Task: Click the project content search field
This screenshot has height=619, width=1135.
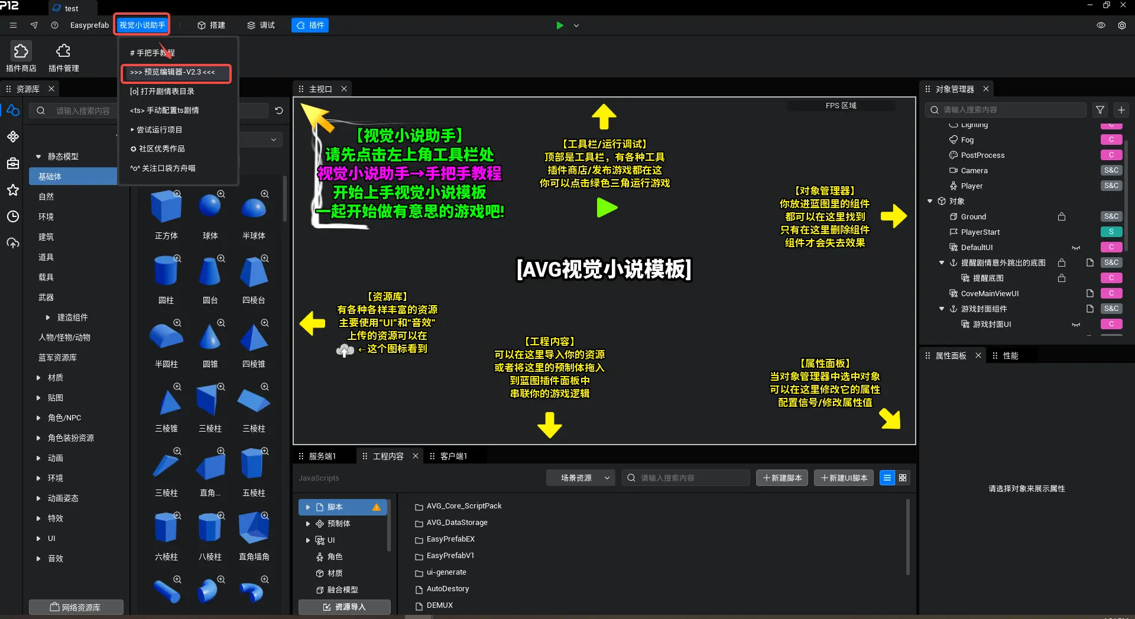Action: [x=686, y=478]
